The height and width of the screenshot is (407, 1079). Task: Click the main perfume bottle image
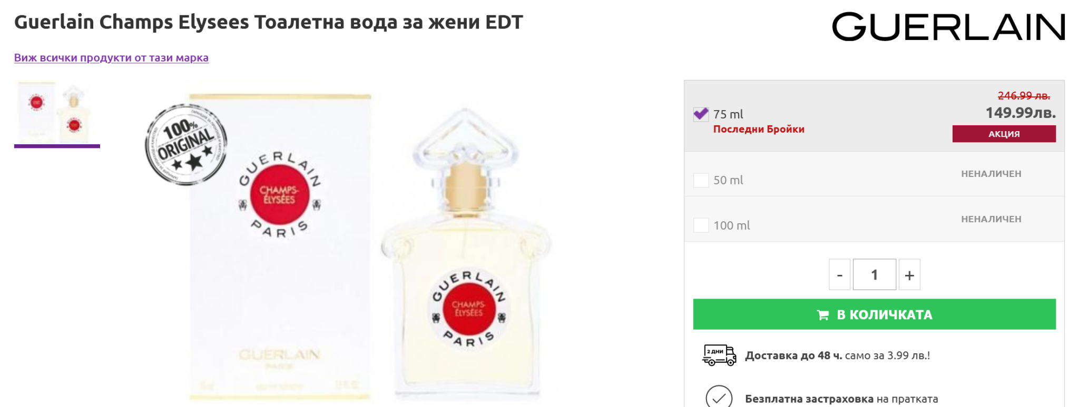pyautogui.click(x=466, y=263)
